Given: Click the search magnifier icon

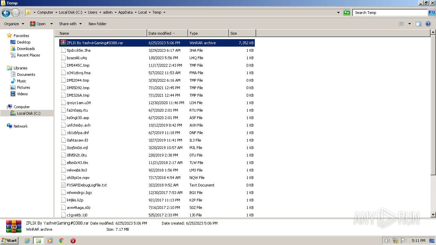Looking at the screenshot, I should click(431, 13).
